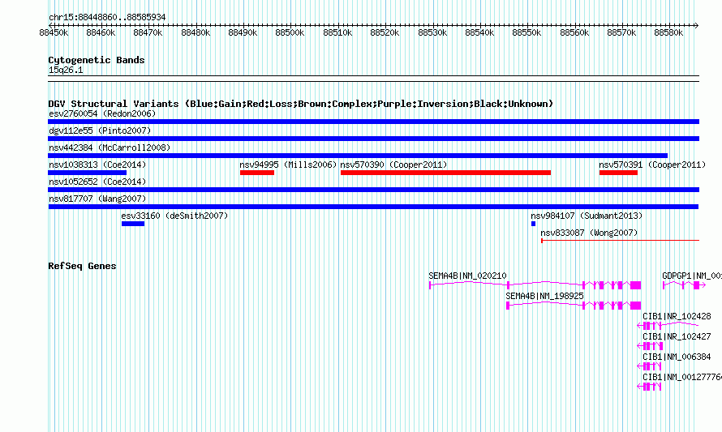Screen dimensions: 722x432
Task: Click the esv2760054 (Redon2006) gain bar
Action: (373, 122)
